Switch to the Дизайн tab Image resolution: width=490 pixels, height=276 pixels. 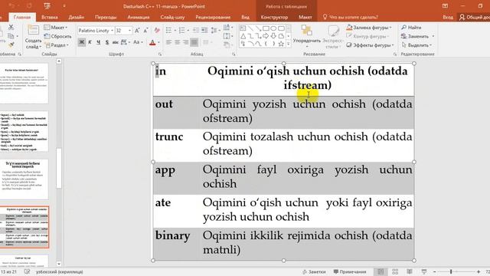(x=76, y=17)
